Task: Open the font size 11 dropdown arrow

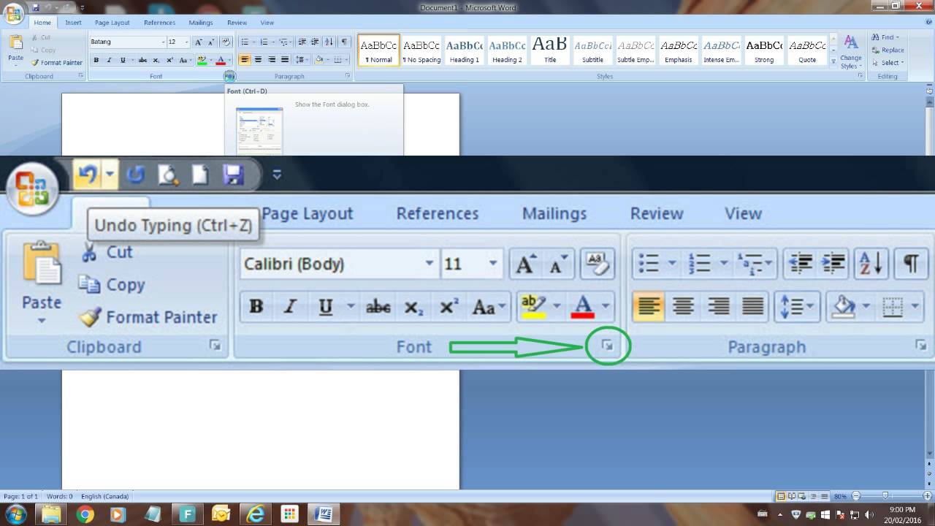Action: [493, 264]
